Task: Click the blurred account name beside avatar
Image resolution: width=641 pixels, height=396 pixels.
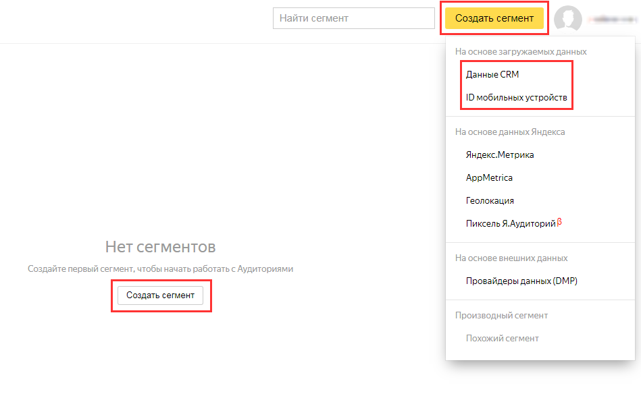Action: coord(612,20)
